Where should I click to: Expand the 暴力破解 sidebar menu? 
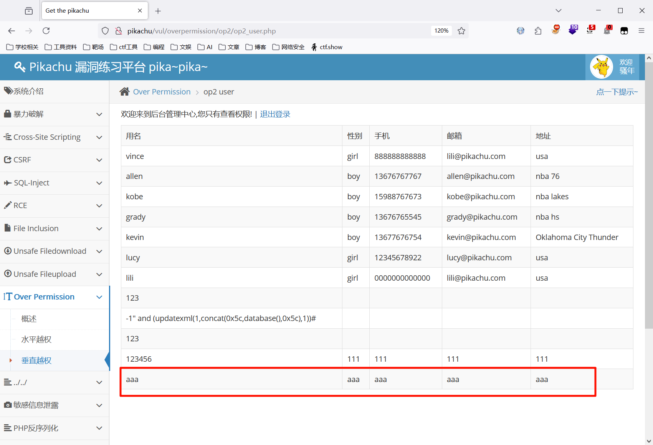55,114
